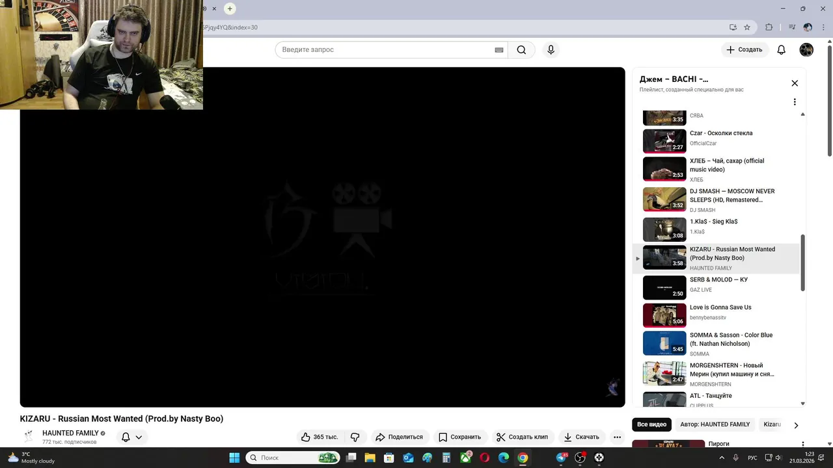
Task: Click Поделиться share button
Action: [x=399, y=437]
